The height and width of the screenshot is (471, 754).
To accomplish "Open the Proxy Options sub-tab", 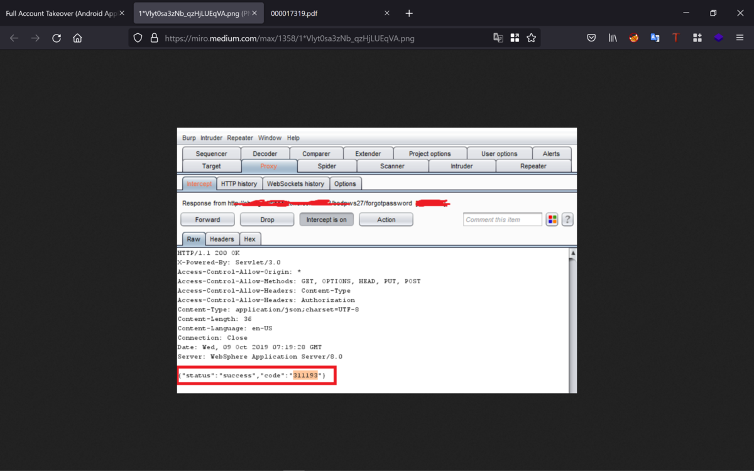I will pyautogui.click(x=345, y=184).
